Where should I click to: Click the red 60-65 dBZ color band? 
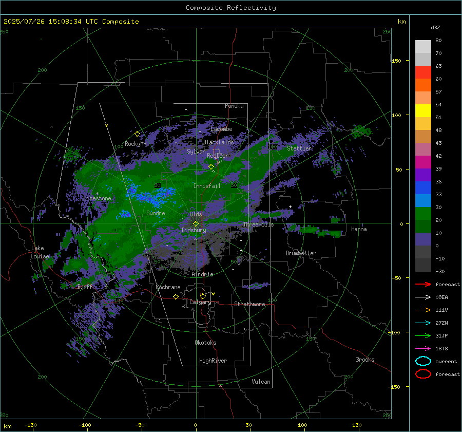pyautogui.click(x=423, y=72)
